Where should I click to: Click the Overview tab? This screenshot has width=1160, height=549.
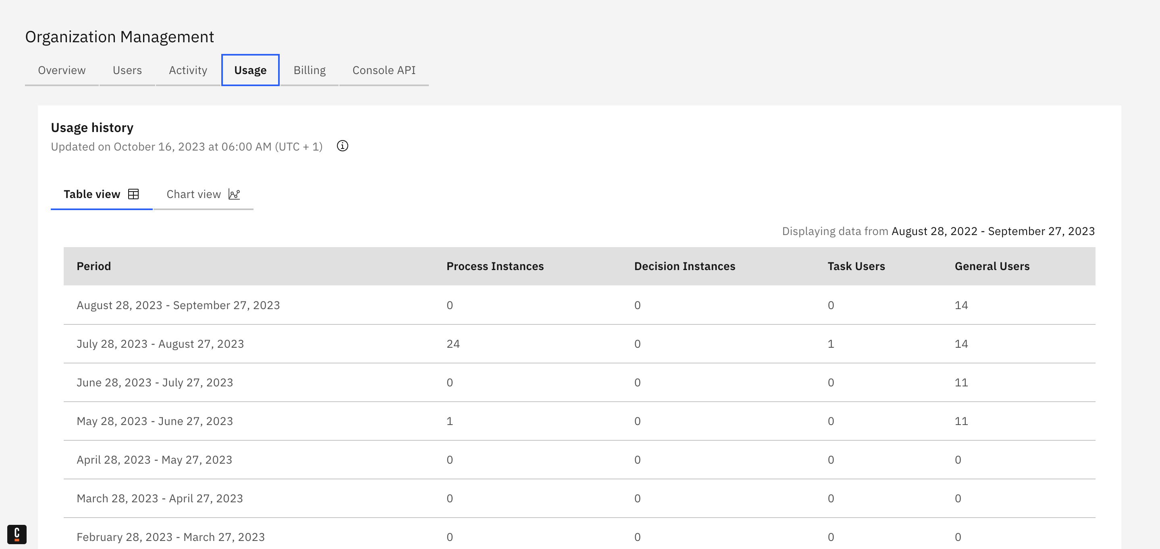pos(61,70)
